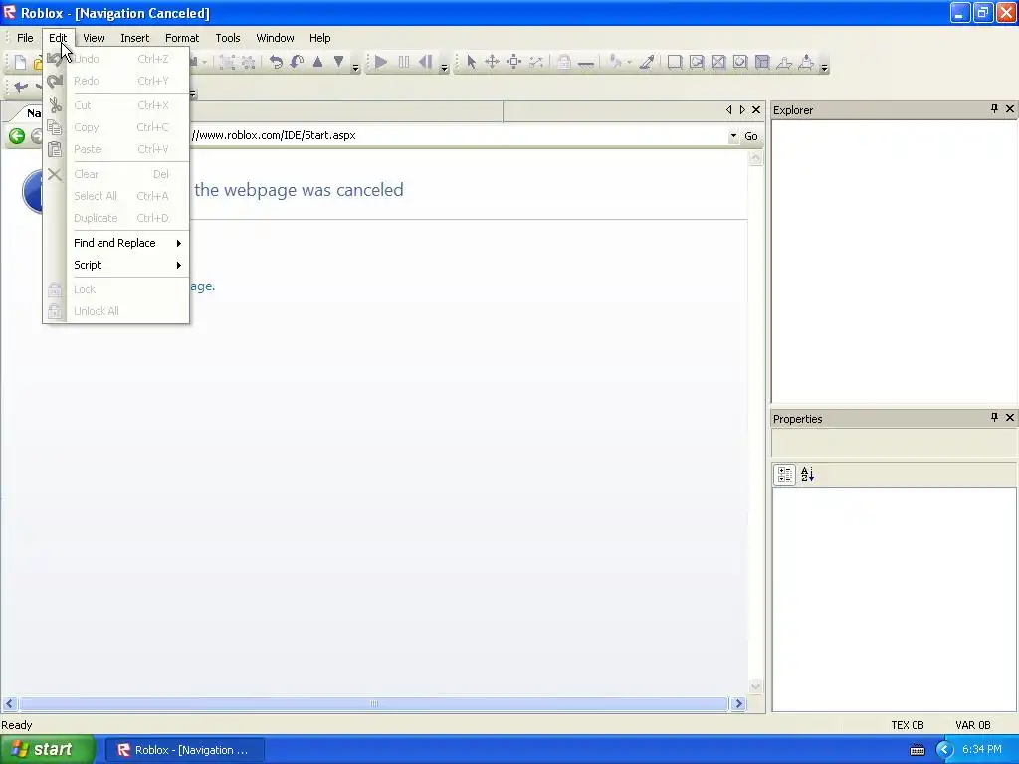Switch properties to categorized view icon
The width and height of the screenshot is (1019, 764).
pos(784,475)
